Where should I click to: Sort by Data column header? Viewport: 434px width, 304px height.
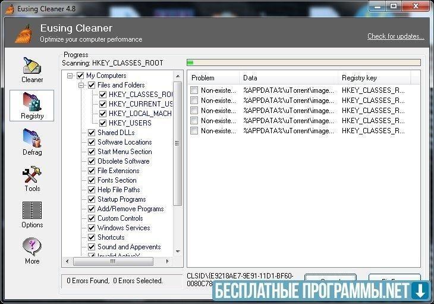coord(289,78)
